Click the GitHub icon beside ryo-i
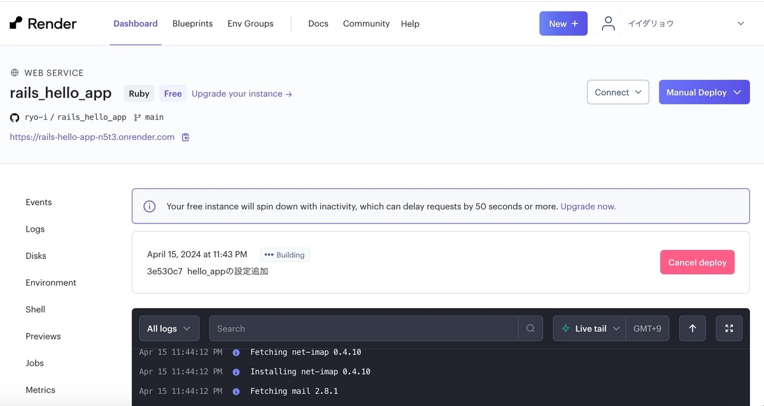Screen dimensions: 764x406 coord(15,117)
